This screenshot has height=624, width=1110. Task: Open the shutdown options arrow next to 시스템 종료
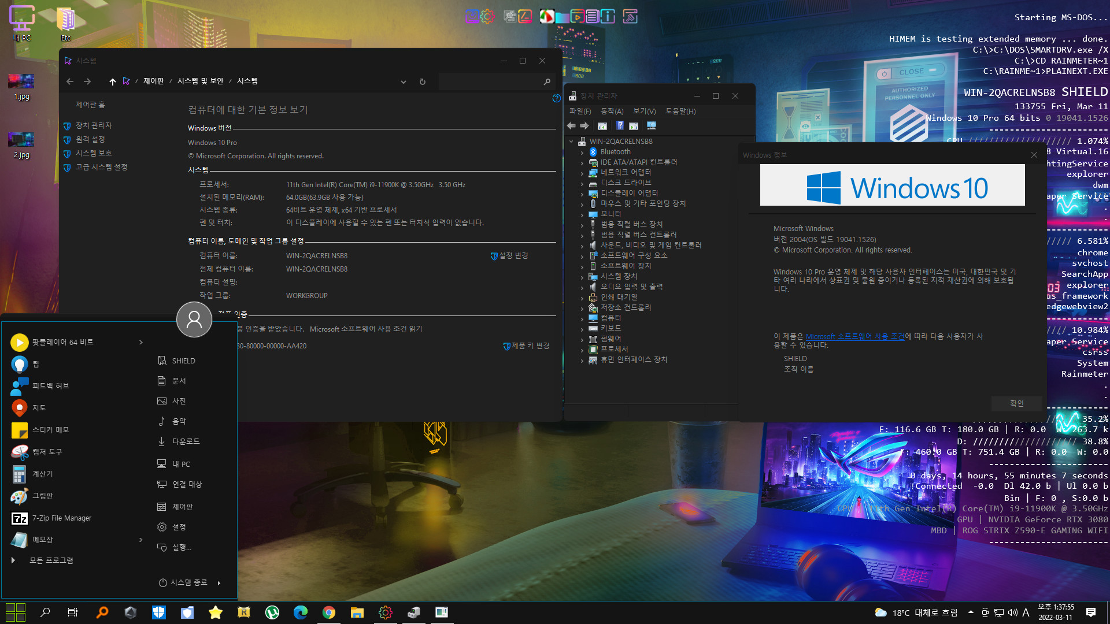(x=219, y=583)
